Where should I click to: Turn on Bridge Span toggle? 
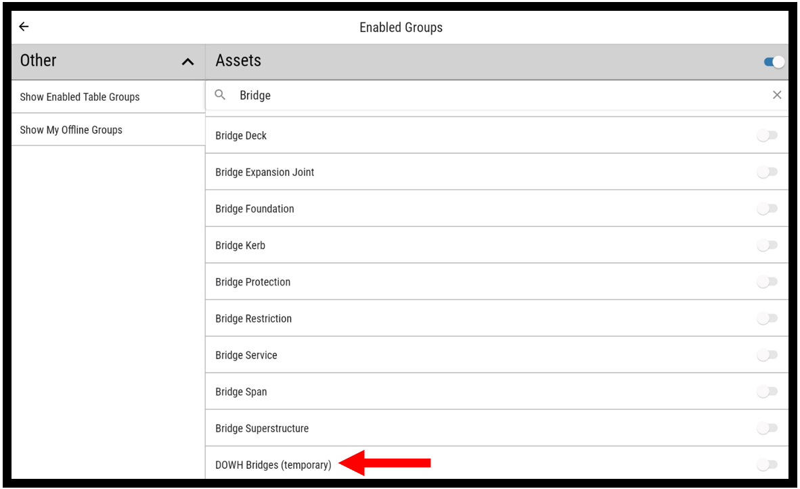(x=767, y=392)
